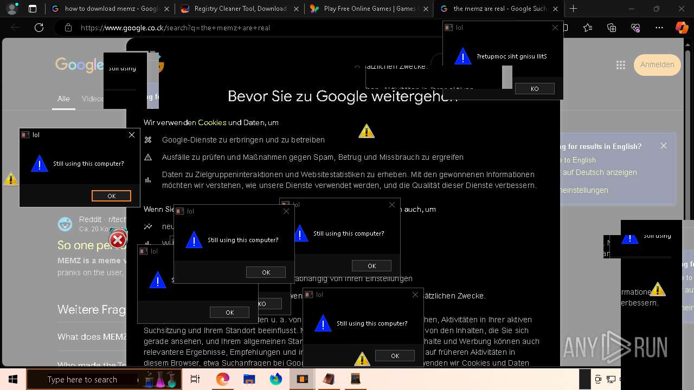Open Task View from the taskbar

[195, 379]
